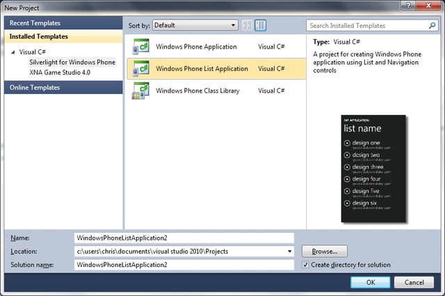Click Visual C# label of Windows Phone Application row

(271, 47)
